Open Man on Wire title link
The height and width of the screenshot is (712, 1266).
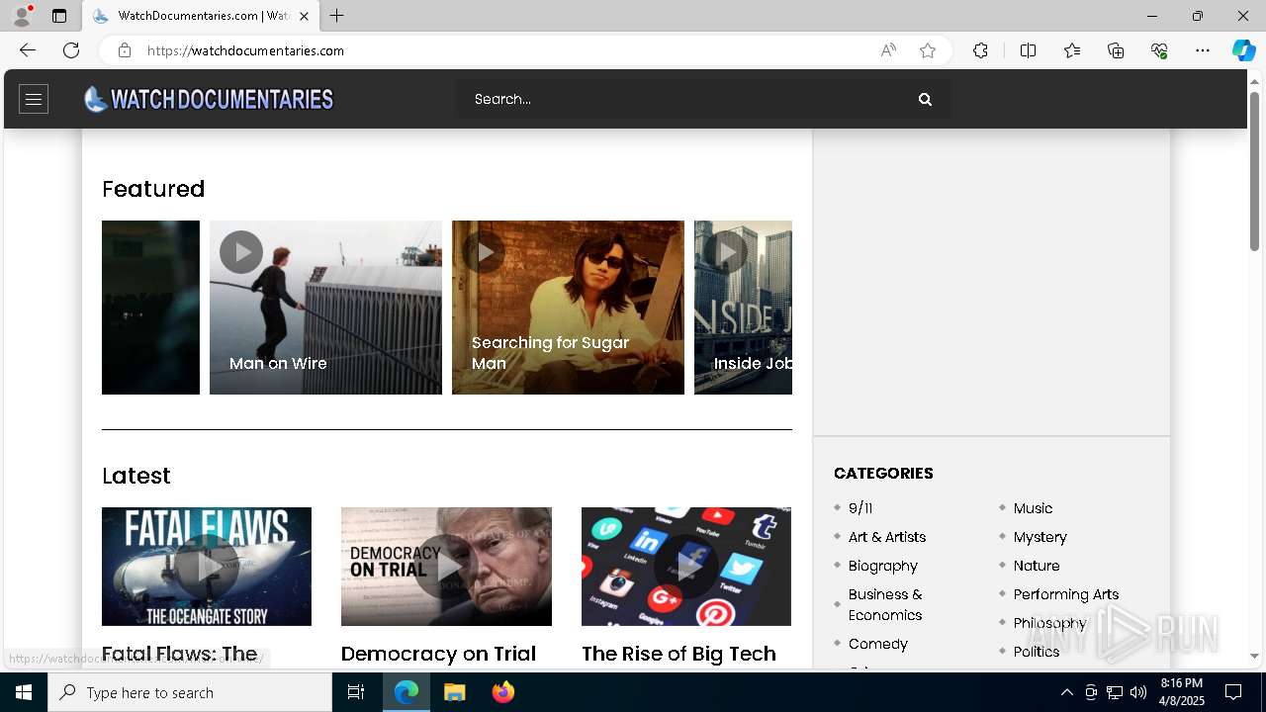[278, 363]
